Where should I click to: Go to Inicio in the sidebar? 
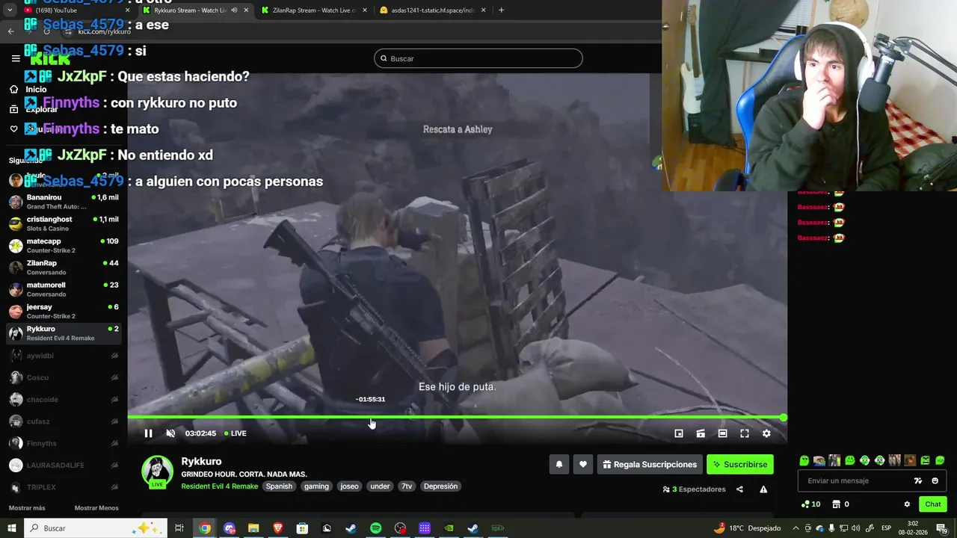click(x=28, y=89)
